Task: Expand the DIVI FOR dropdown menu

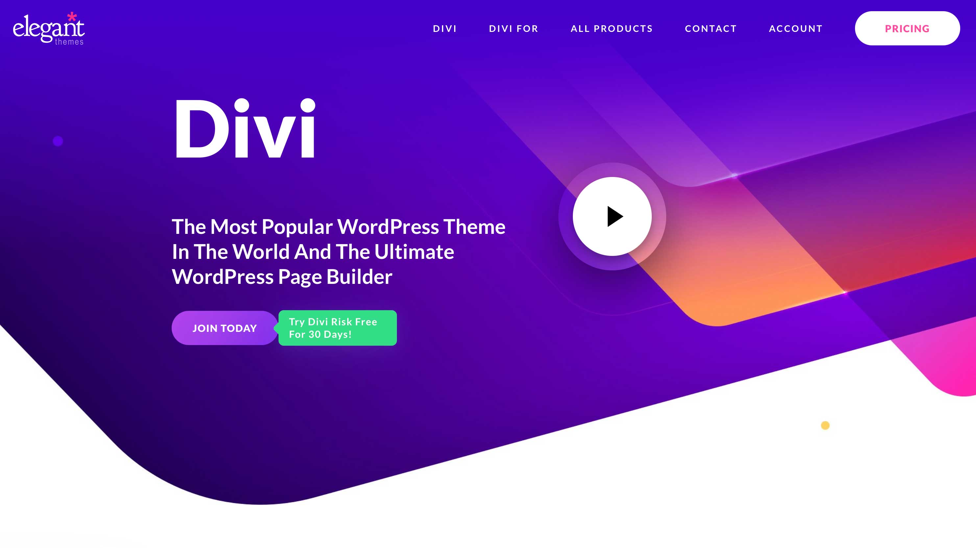Action: coord(513,28)
